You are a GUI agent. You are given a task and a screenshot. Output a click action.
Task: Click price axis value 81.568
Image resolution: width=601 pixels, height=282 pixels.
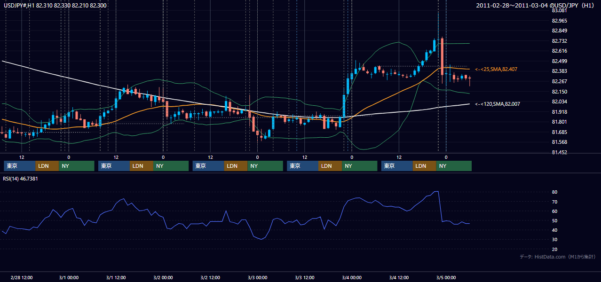559,142
